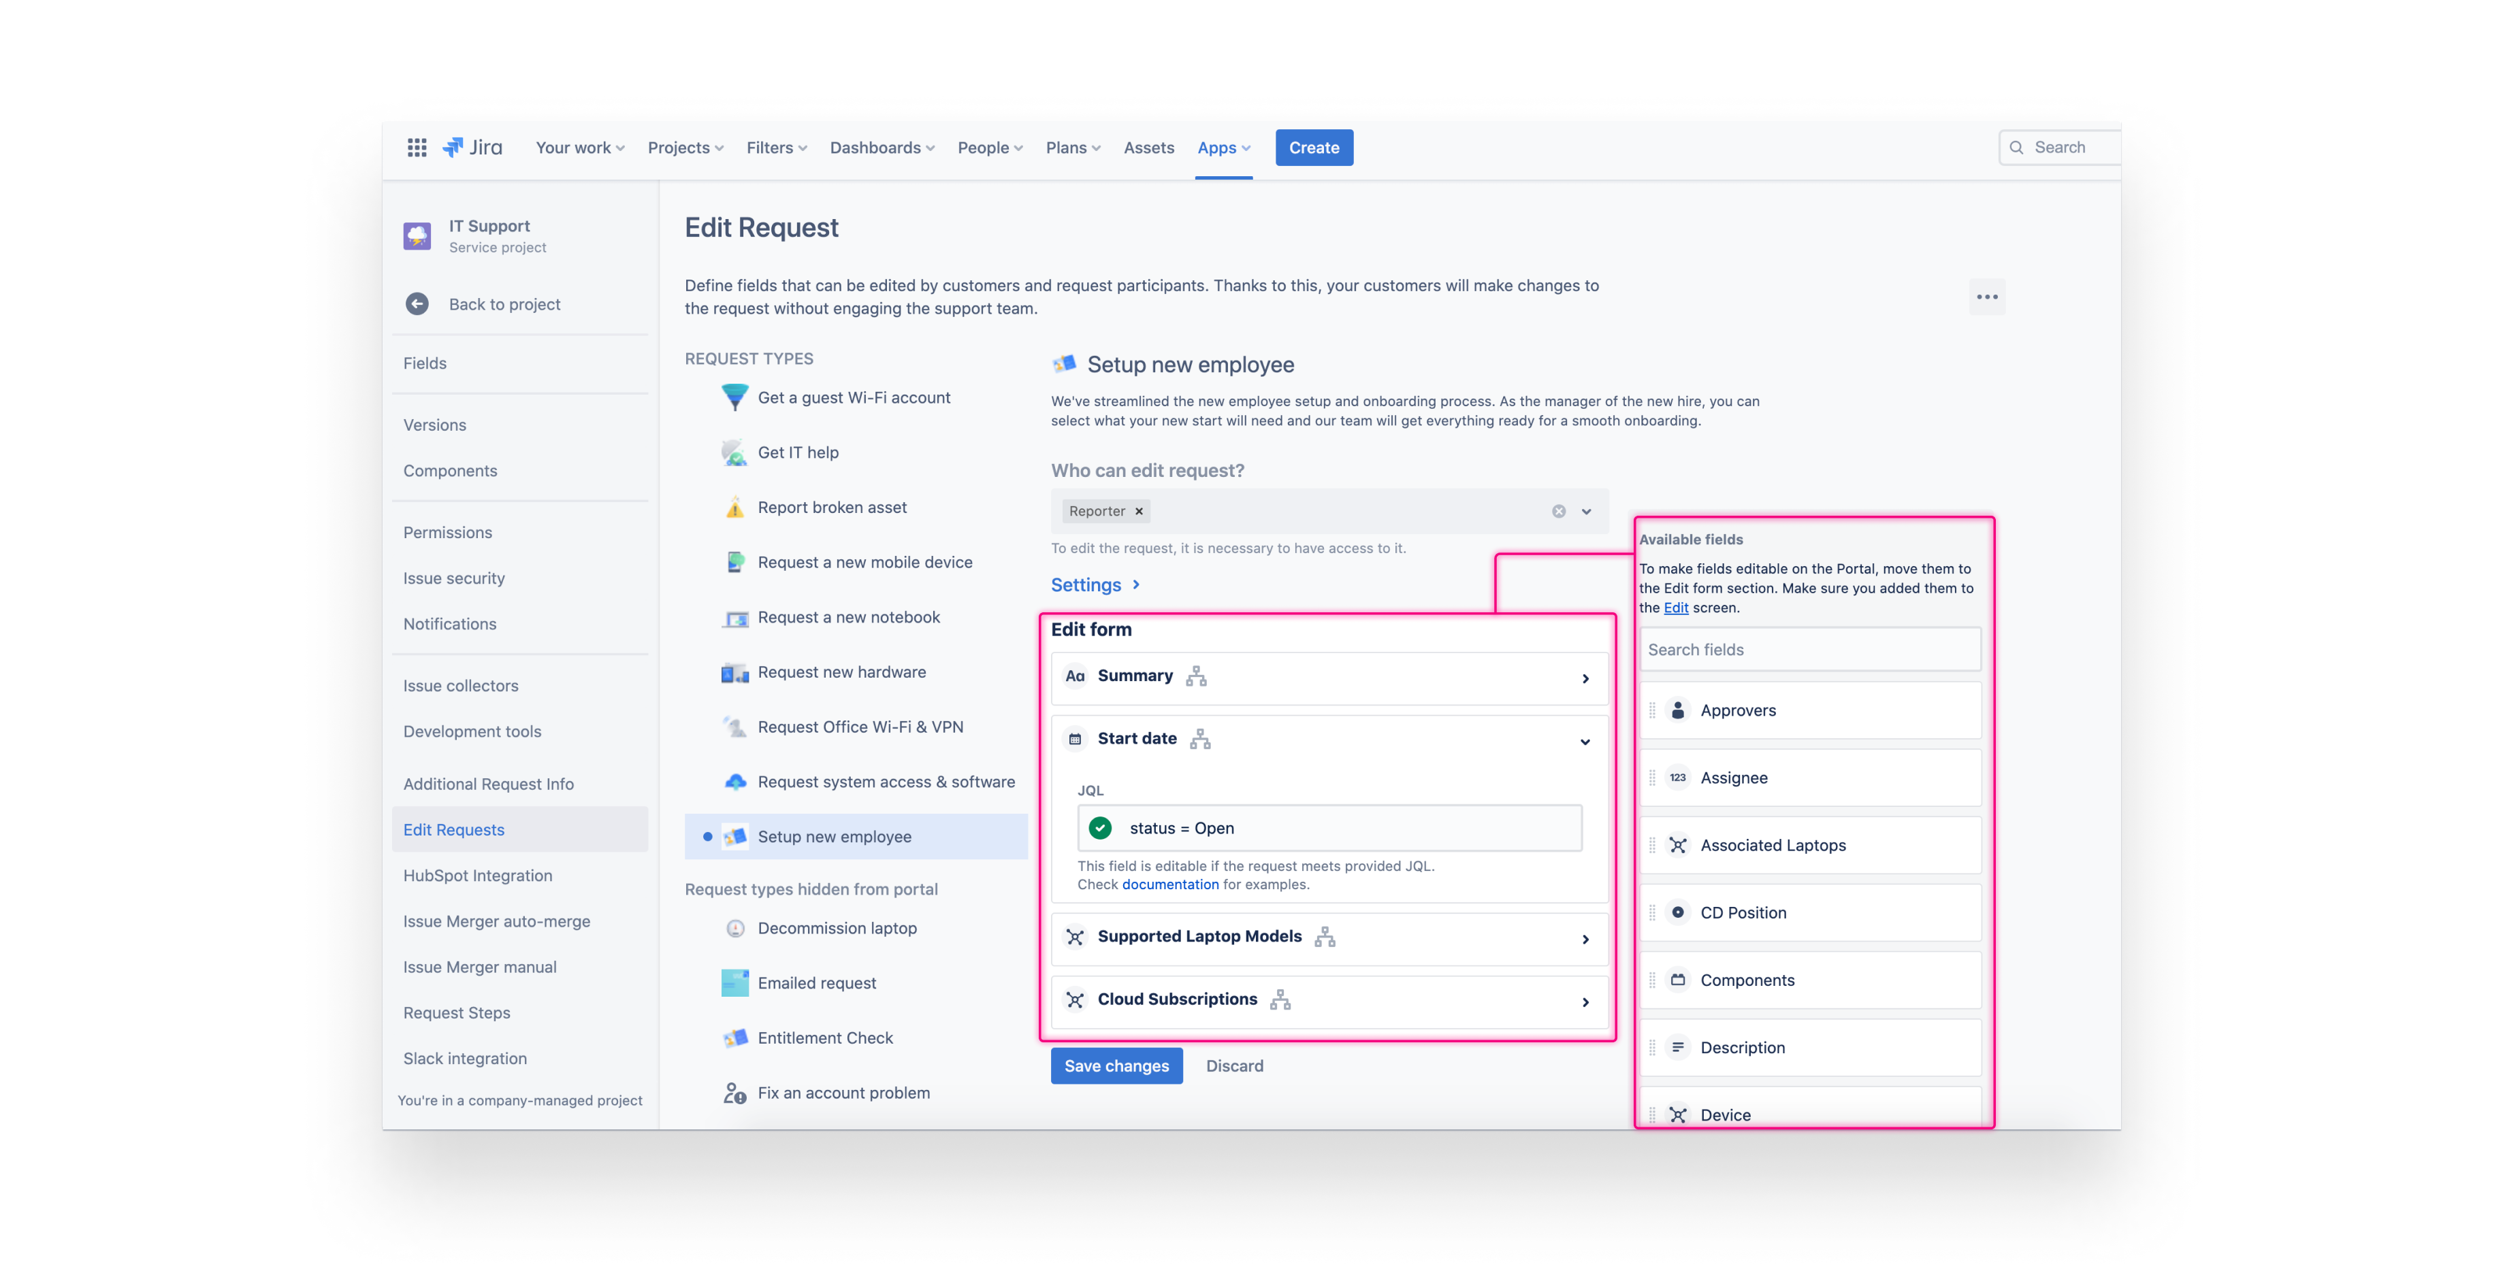Click the Jira logo in the navigation bar
Viewport: 2505px width, 1275px height.
pos(474,147)
